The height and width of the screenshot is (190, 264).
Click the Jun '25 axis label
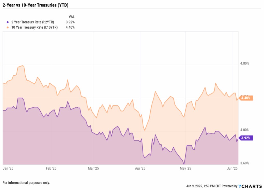(232, 168)
